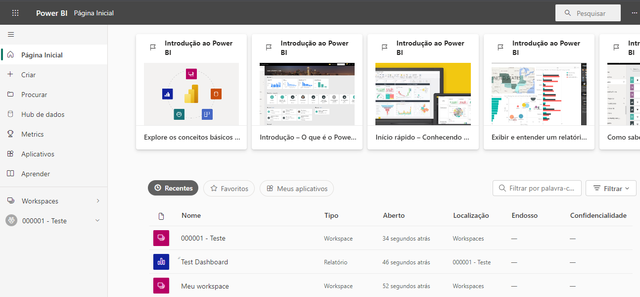Open the 000001 - Teste workspace link
640x297 pixels.
coord(203,238)
